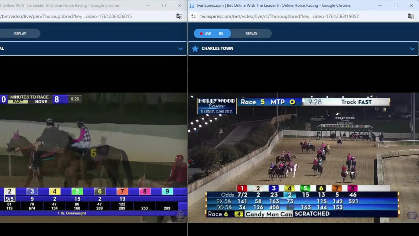The image size is (419, 236).
Task: Select REPLAY in the right window
Action: 251,33
